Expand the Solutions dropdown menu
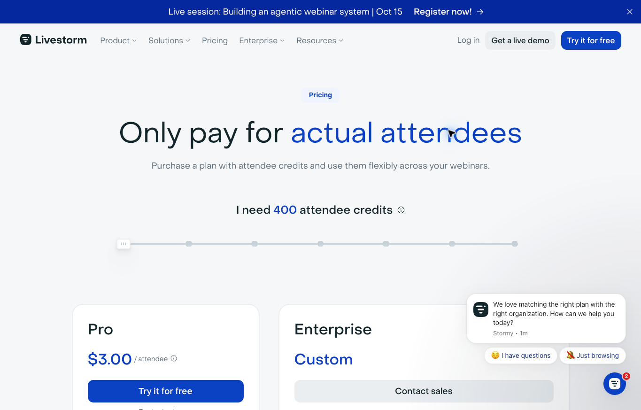This screenshot has width=641, height=410. (x=169, y=40)
